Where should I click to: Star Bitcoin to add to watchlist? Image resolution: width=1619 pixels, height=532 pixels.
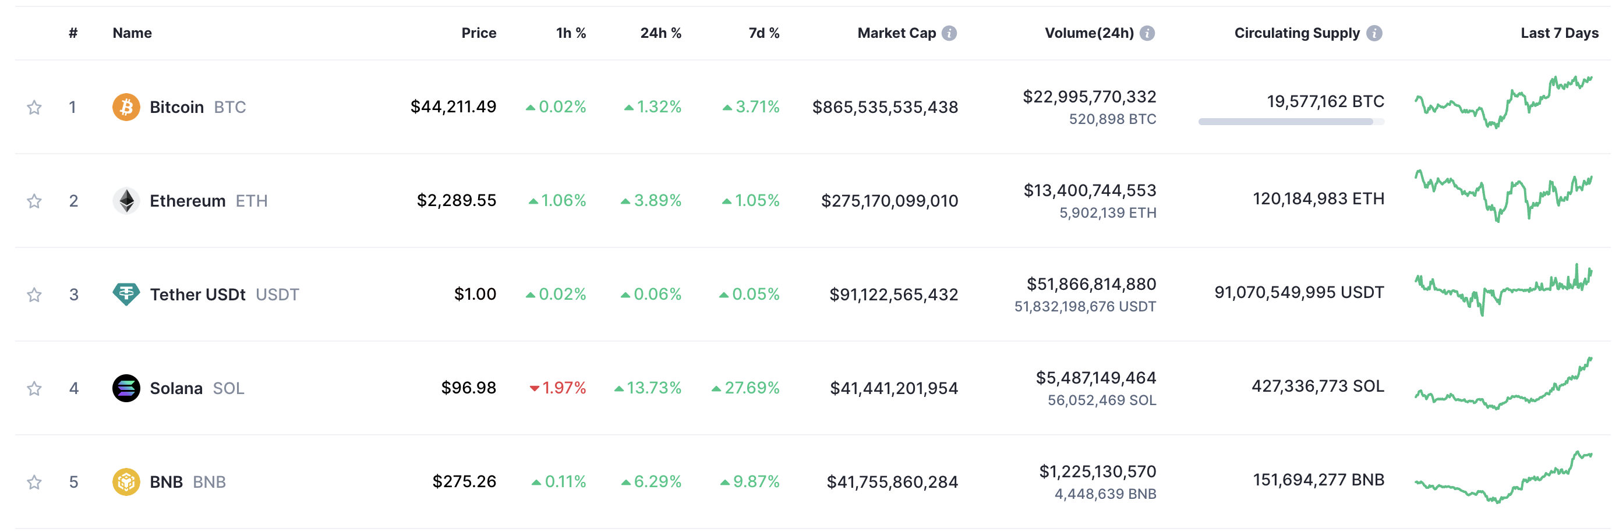tap(34, 108)
